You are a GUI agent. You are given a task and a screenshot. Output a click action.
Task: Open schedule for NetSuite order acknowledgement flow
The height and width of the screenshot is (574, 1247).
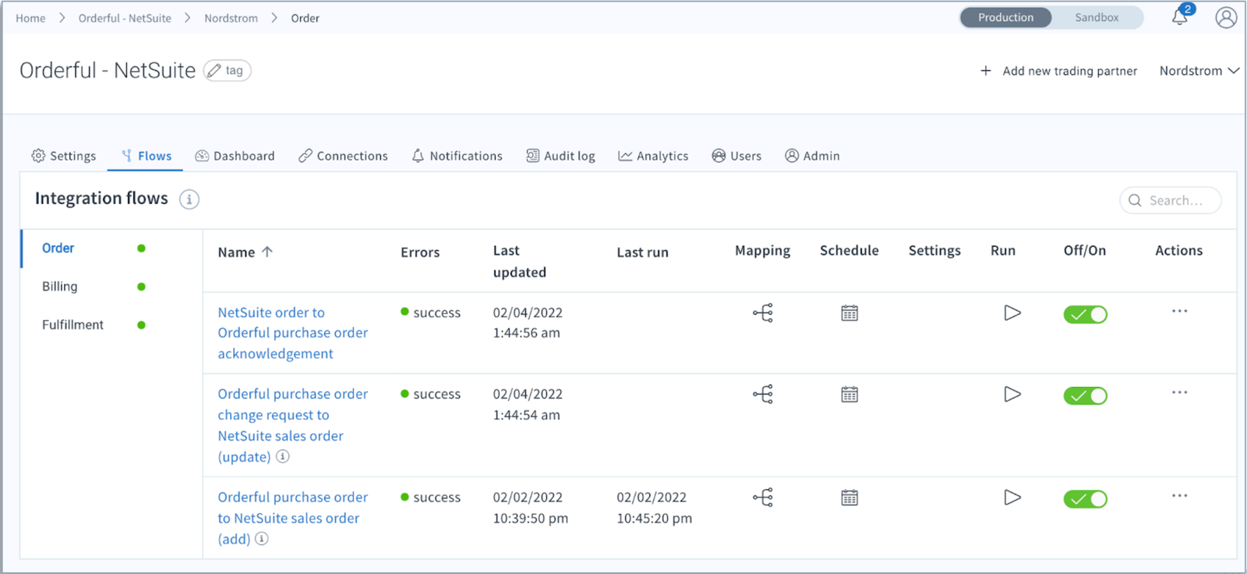pyautogui.click(x=850, y=313)
